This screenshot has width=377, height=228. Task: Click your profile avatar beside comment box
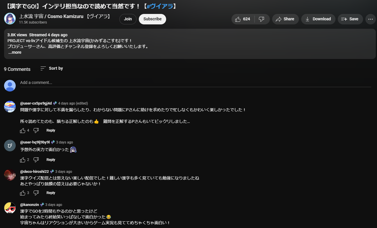pyautogui.click(x=10, y=86)
